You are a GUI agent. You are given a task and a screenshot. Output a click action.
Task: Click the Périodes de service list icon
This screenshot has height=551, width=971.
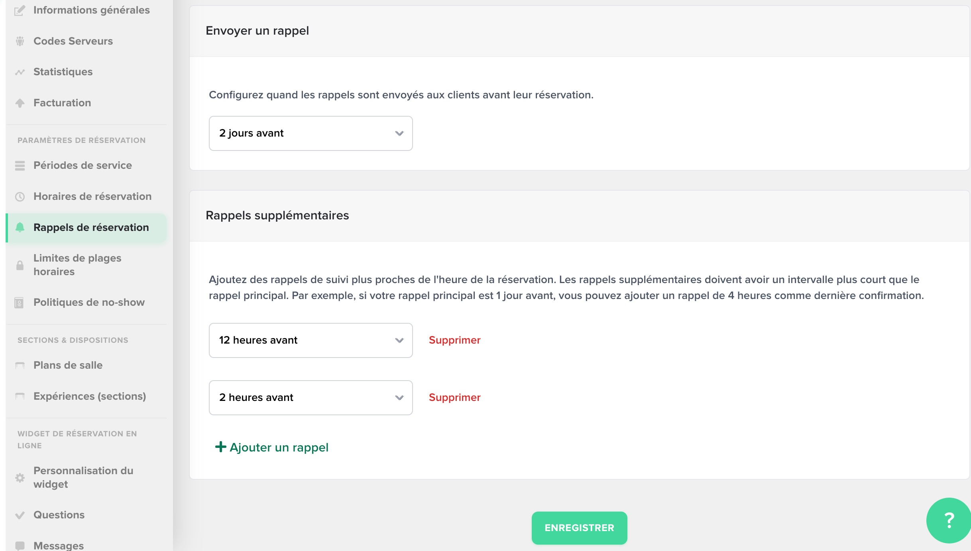[x=20, y=166]
